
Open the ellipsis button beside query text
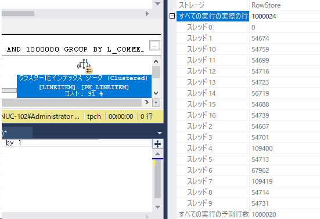tap(154, 45)
